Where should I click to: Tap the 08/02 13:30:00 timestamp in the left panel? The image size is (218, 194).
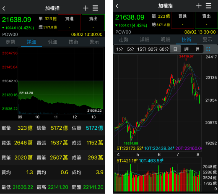click(87, 34)
